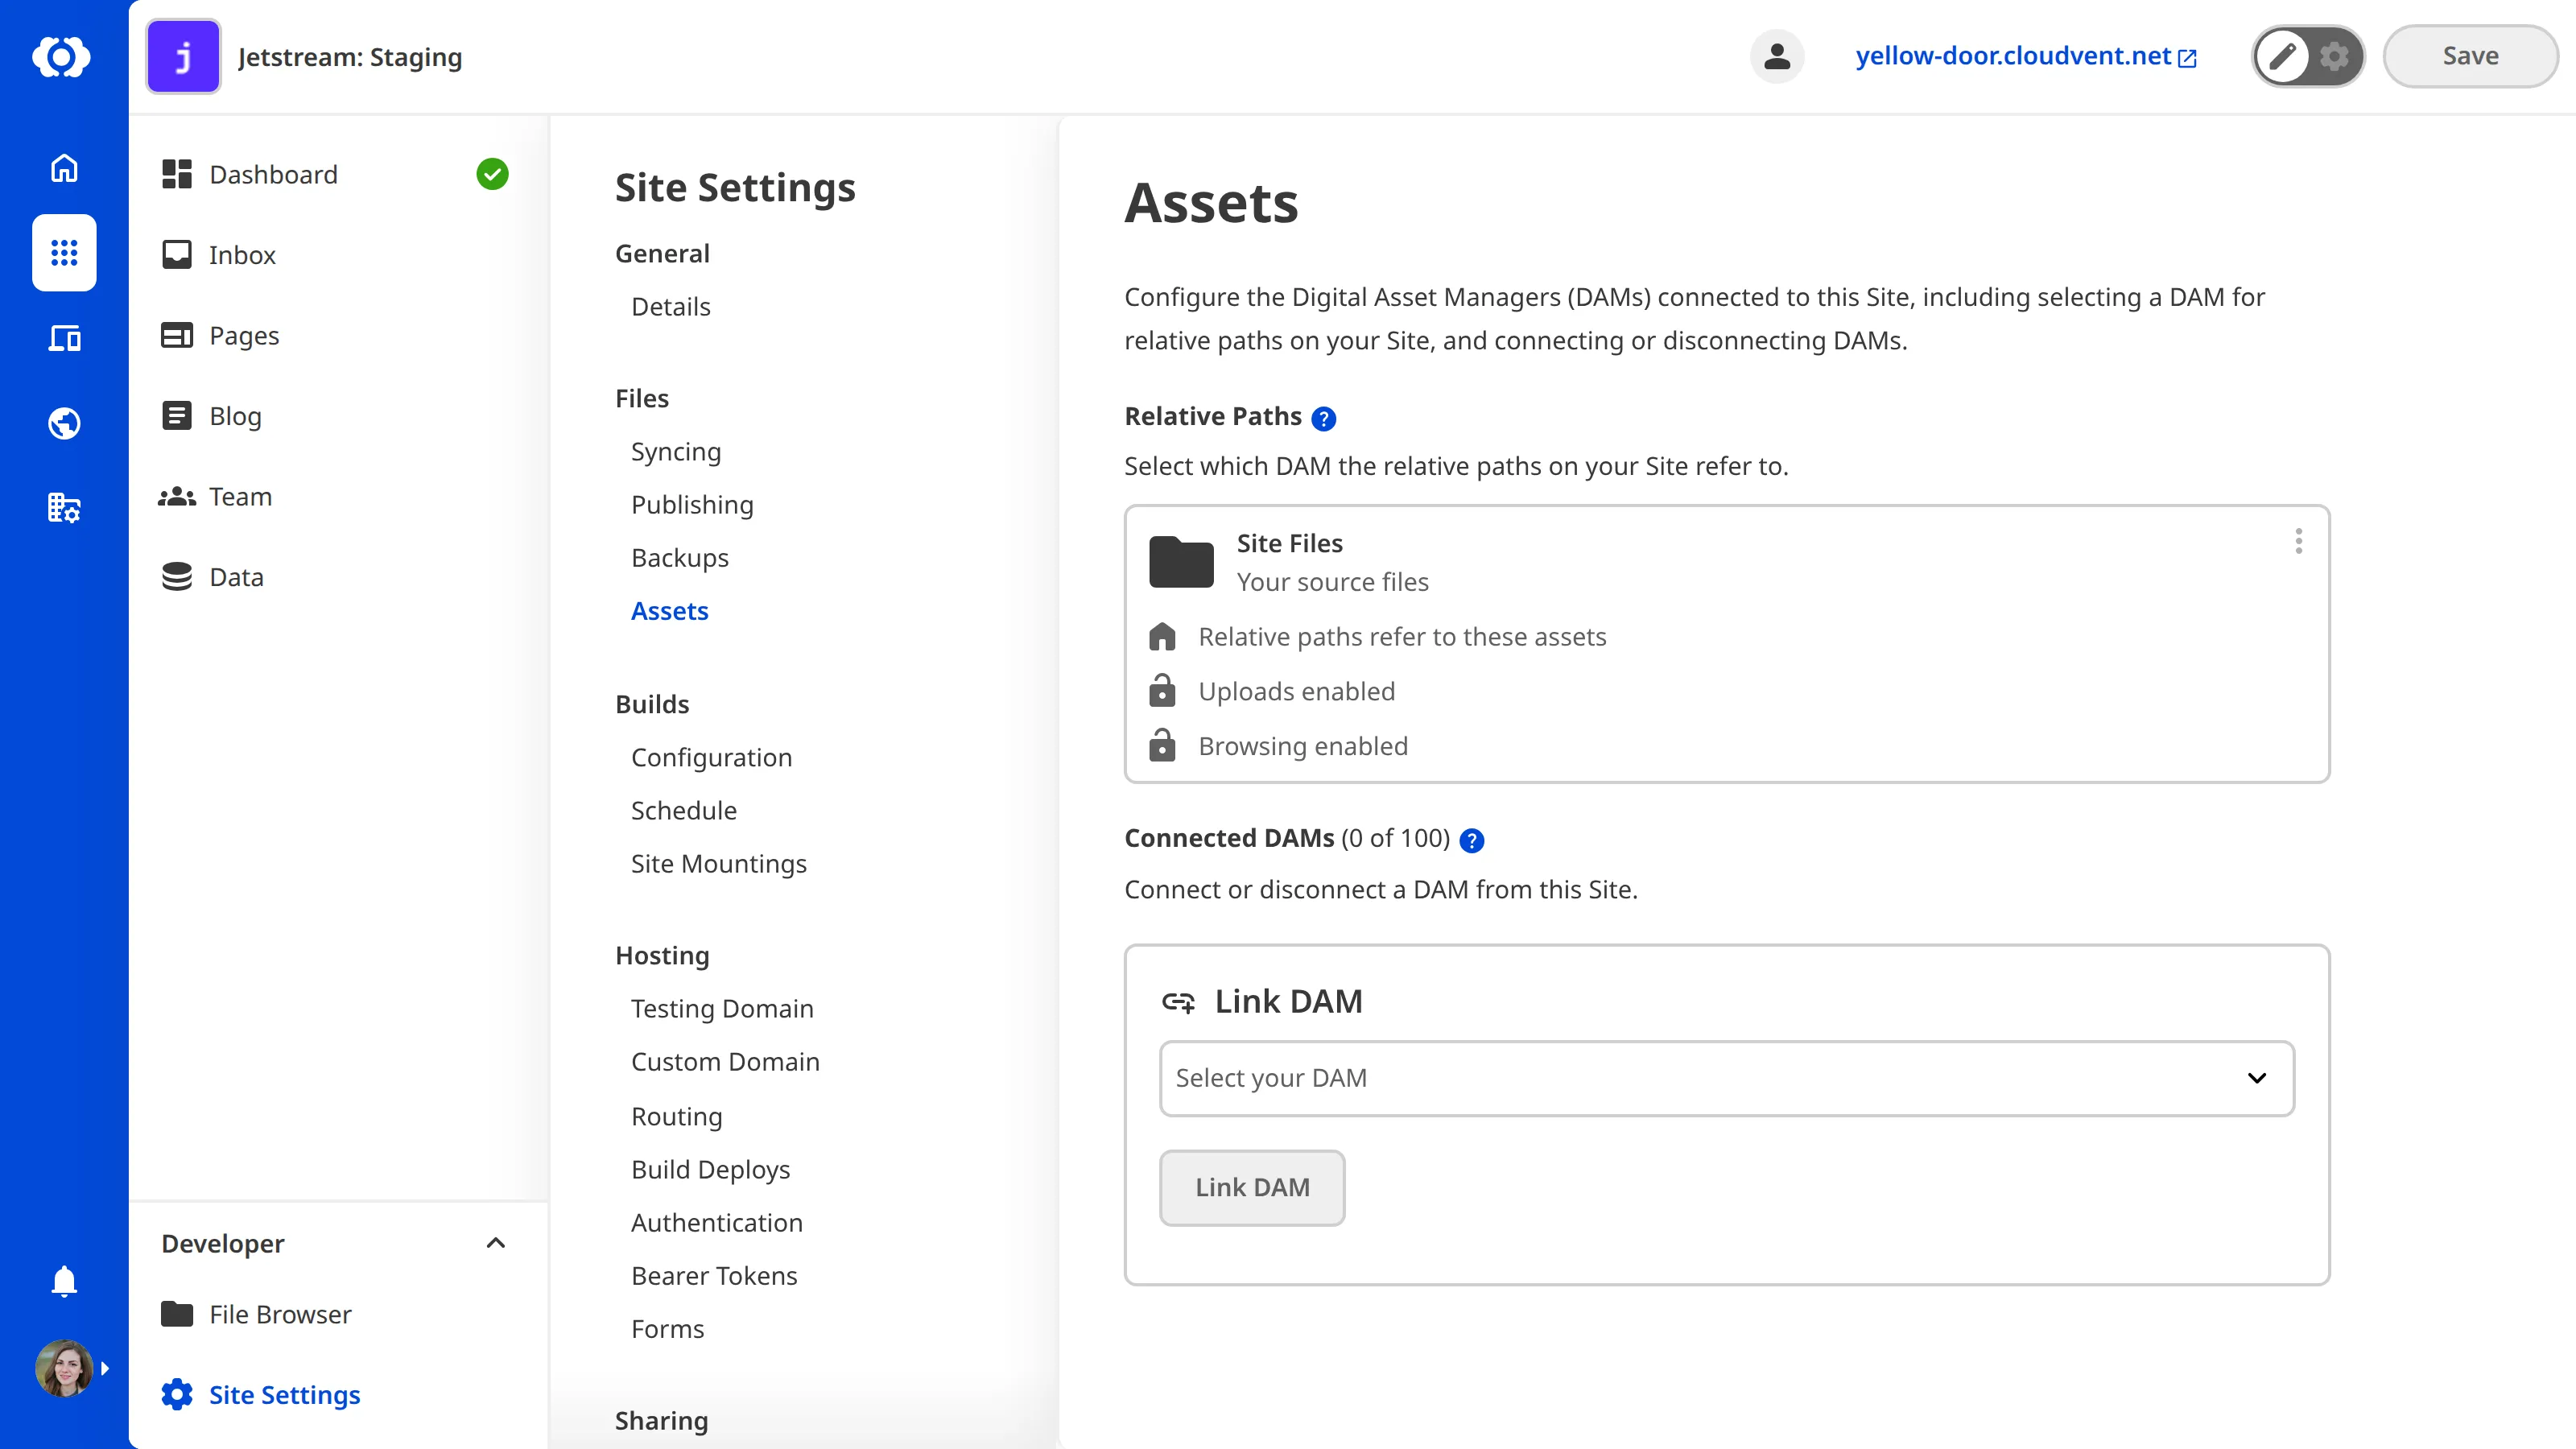The image size is (2576, 1449).
Task: Click the globe icon in the sidebar
Action: tap(63, 423)
